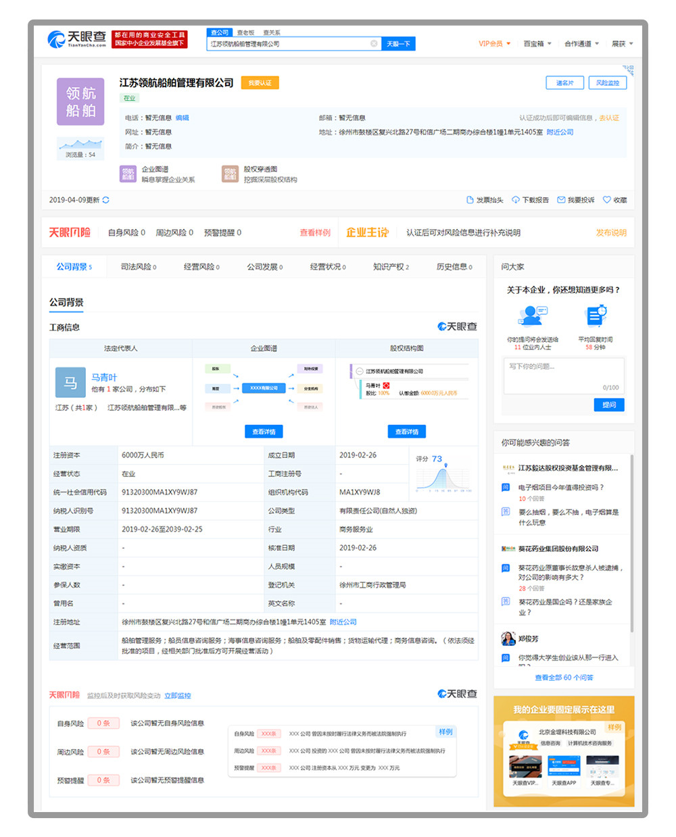This screenshot has height=837, width=676.
Task: Click the 浏览量 trend chart thumbnail
Action: click(80, 144)
